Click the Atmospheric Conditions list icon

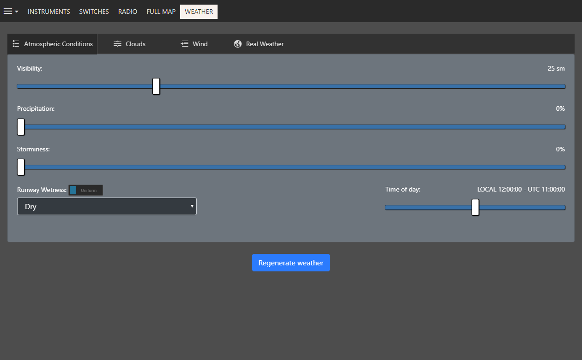click(x=16, y=44)
